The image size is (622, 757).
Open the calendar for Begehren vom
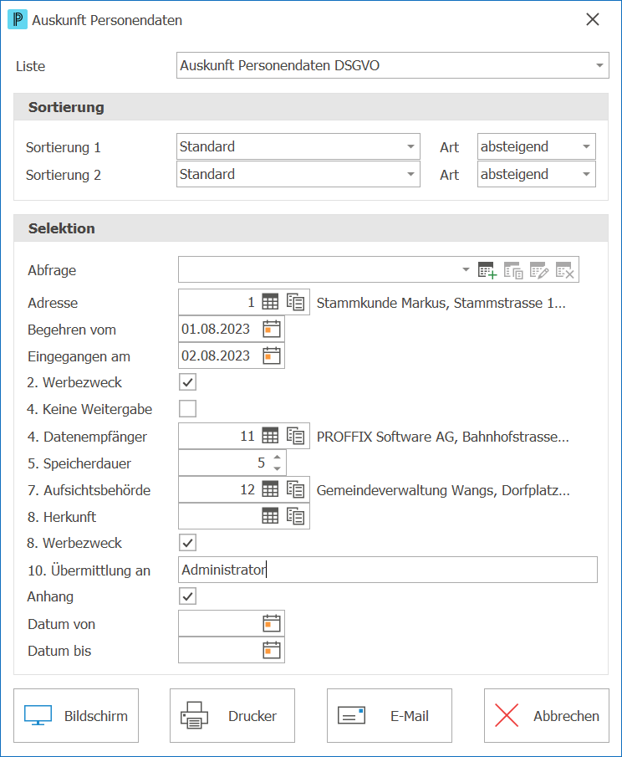pos(272,330)
